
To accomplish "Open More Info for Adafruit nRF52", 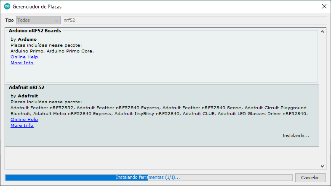I will 22,125.
